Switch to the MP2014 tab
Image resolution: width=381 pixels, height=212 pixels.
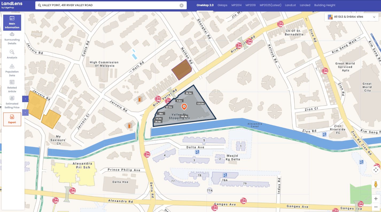(x=236, y=5)
